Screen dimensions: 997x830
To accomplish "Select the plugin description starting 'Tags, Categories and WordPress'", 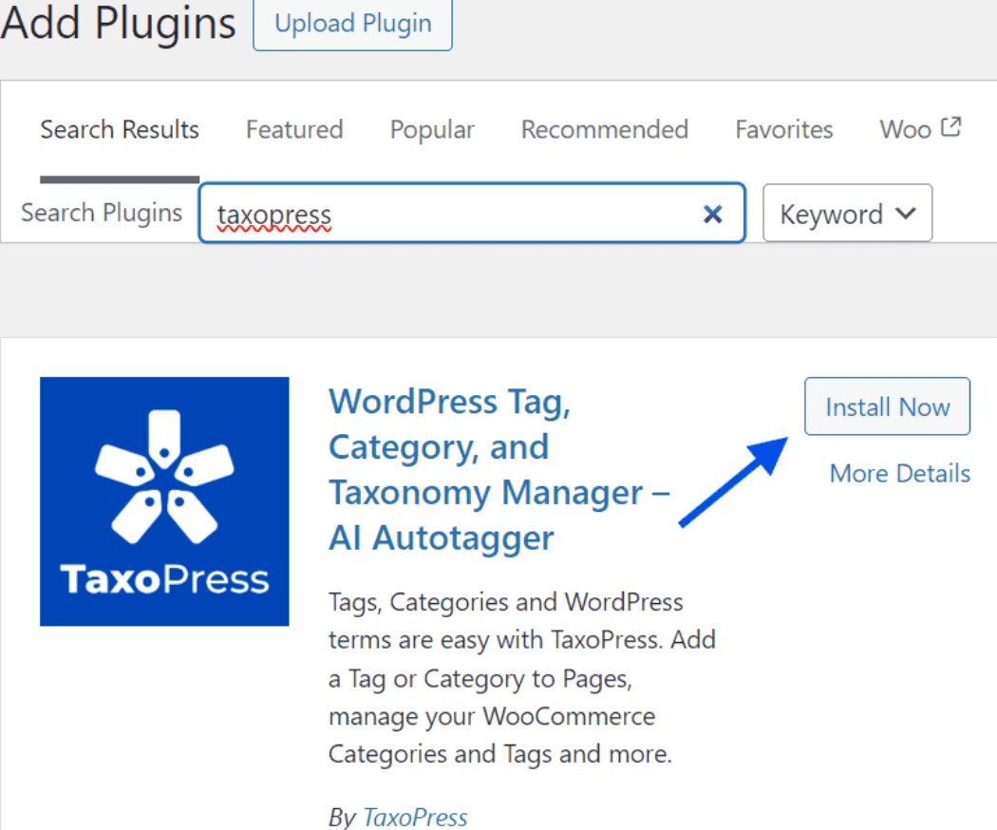I will [x=522, y=678].
